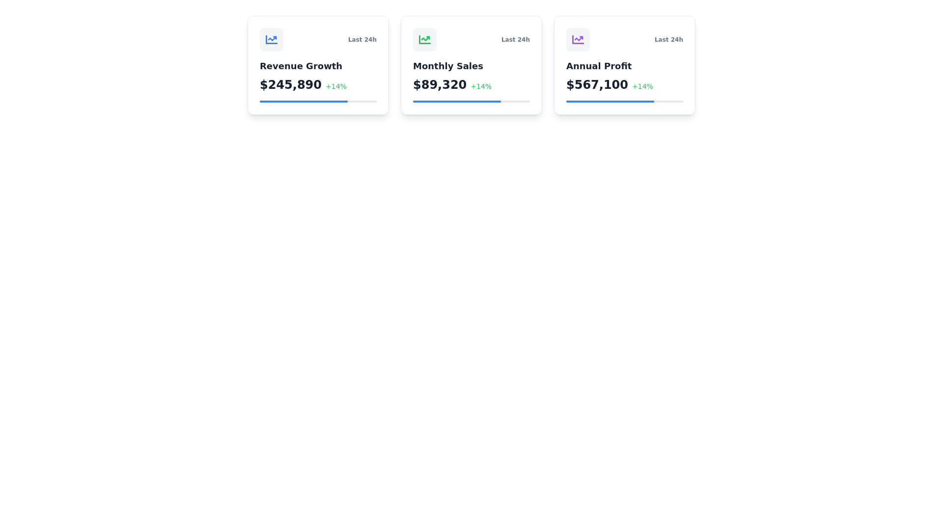Click the blue chart icon on Revenue Growth card

[x=272, y=40]
